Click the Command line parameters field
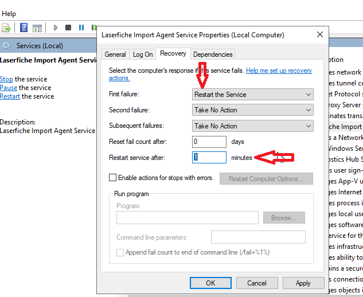 coord(258,237)
